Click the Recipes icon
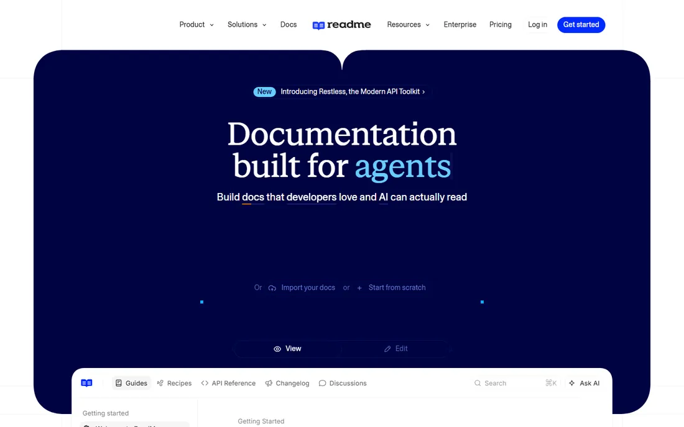 tap(160, 383)
